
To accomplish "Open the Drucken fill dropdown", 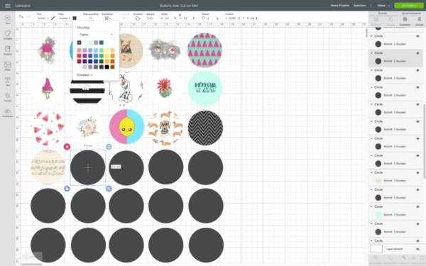I will coord(65,18).
